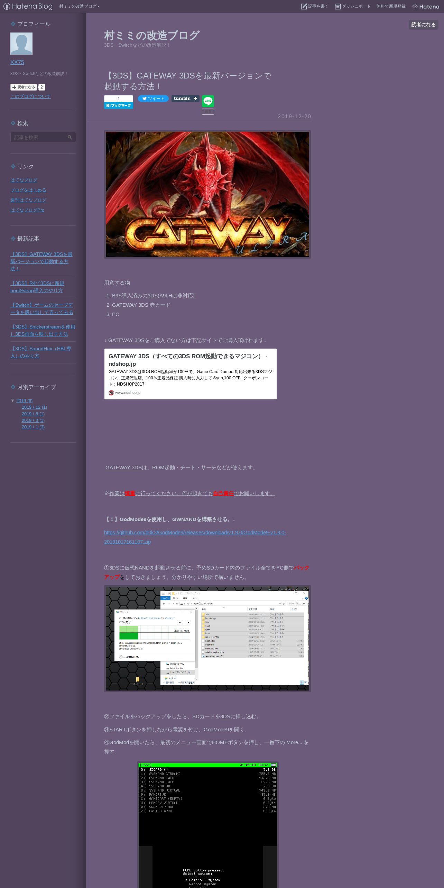
Task: Click 記事を書く to write an article
Action: point(315,6)
